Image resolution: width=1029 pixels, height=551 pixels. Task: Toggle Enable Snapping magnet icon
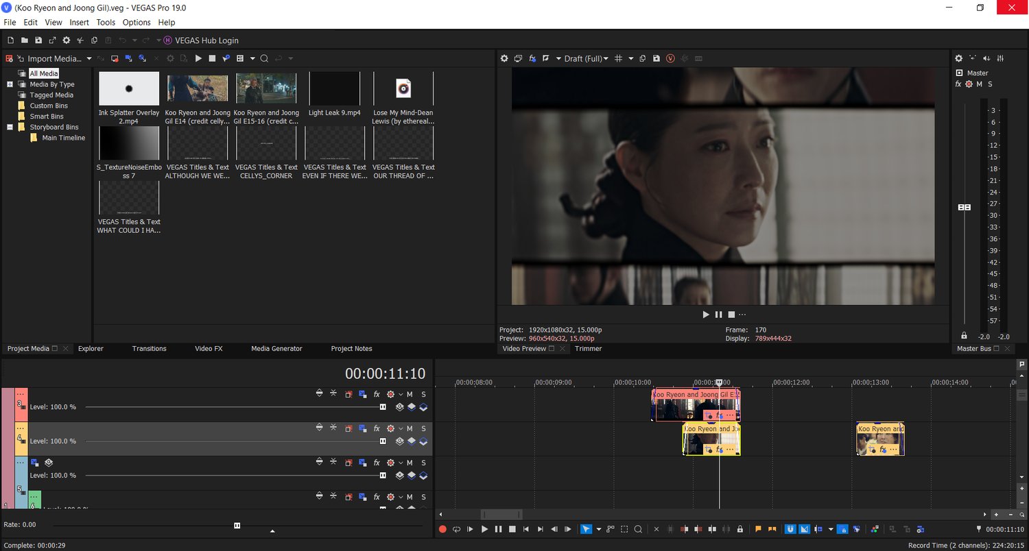(791, 529)
